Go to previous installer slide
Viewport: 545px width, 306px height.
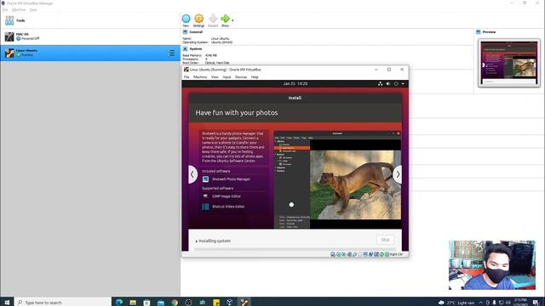pyautogui.click(x=193, y=174)
